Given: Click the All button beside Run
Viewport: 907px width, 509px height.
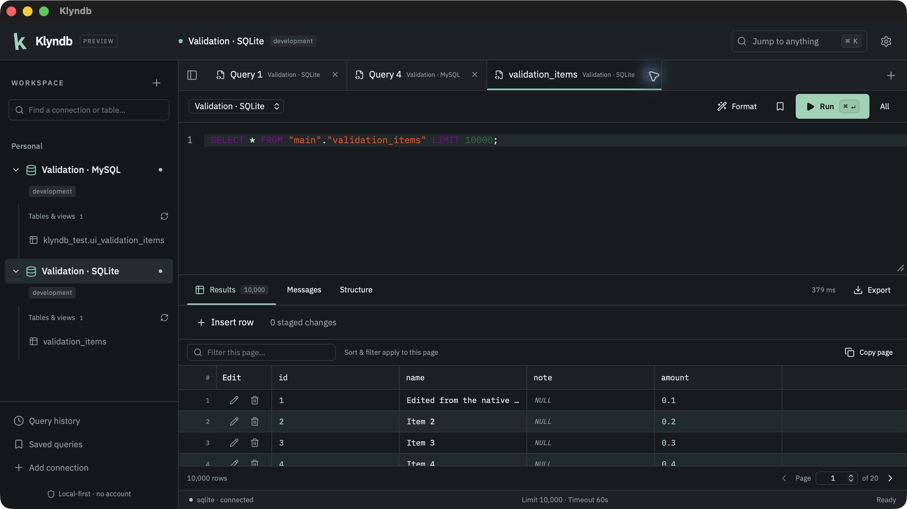Looking at the screenshot, I should click(x=885, y=106).
